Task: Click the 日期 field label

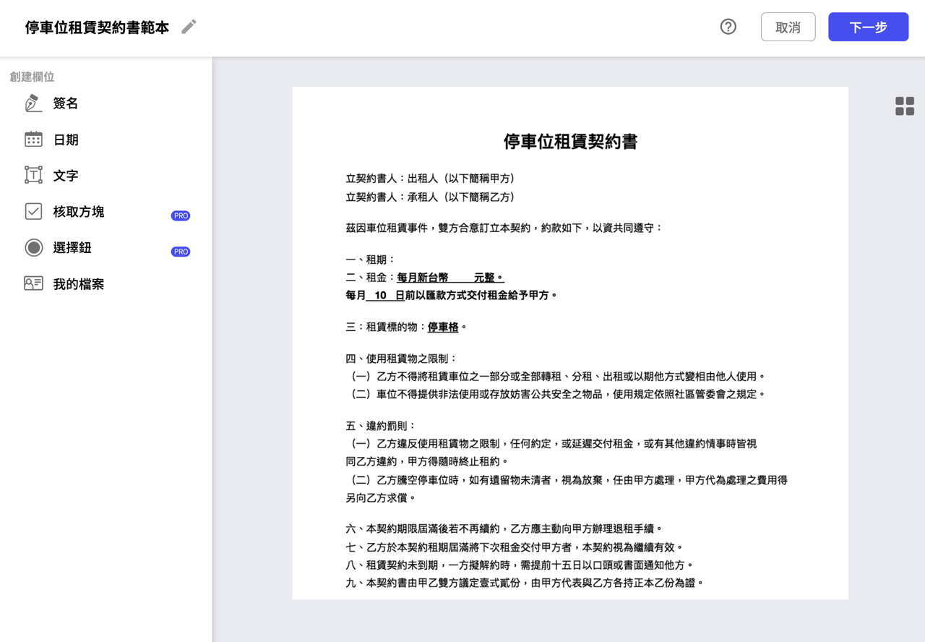Action: click(x=66, y=140)
